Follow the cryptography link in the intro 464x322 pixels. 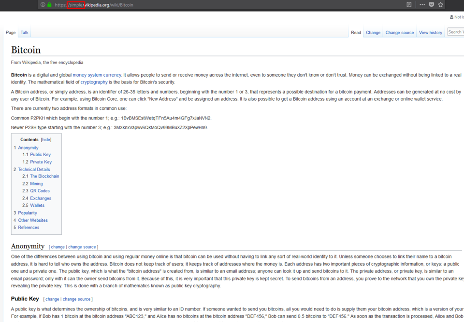coord(94,82)
